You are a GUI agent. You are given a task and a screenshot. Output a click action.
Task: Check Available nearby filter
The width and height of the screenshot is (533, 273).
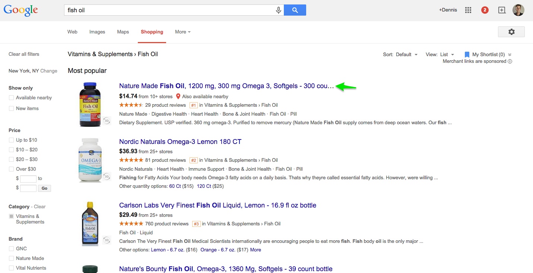point(12,98)
